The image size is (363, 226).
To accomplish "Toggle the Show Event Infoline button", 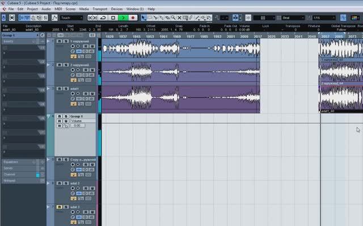I will coord(27,18).
